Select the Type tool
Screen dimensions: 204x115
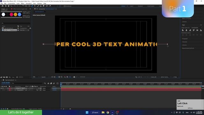coord(35,6)
